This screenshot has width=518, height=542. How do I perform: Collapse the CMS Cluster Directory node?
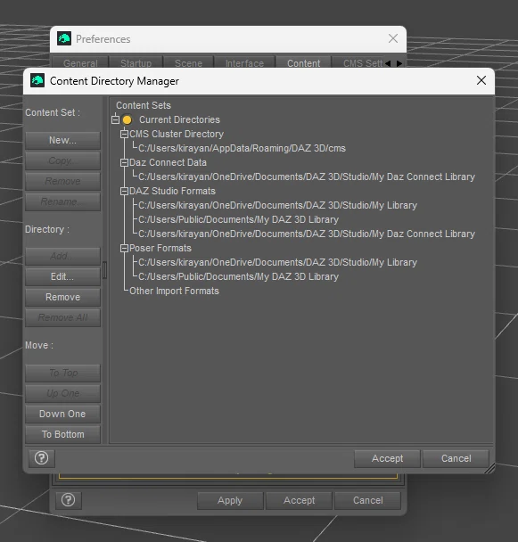tap(124, 134)
